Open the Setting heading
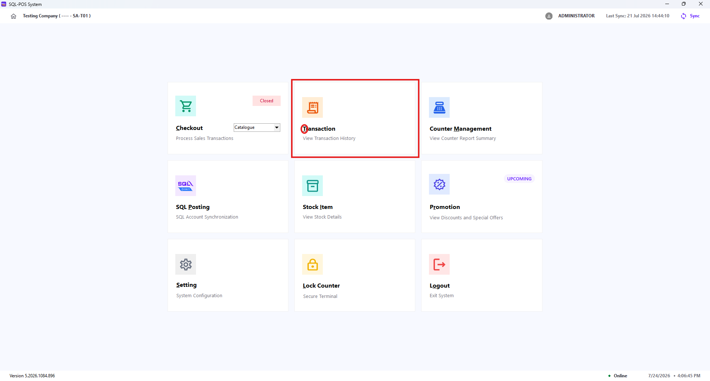 pyautogui.click(x=186, y=285)
